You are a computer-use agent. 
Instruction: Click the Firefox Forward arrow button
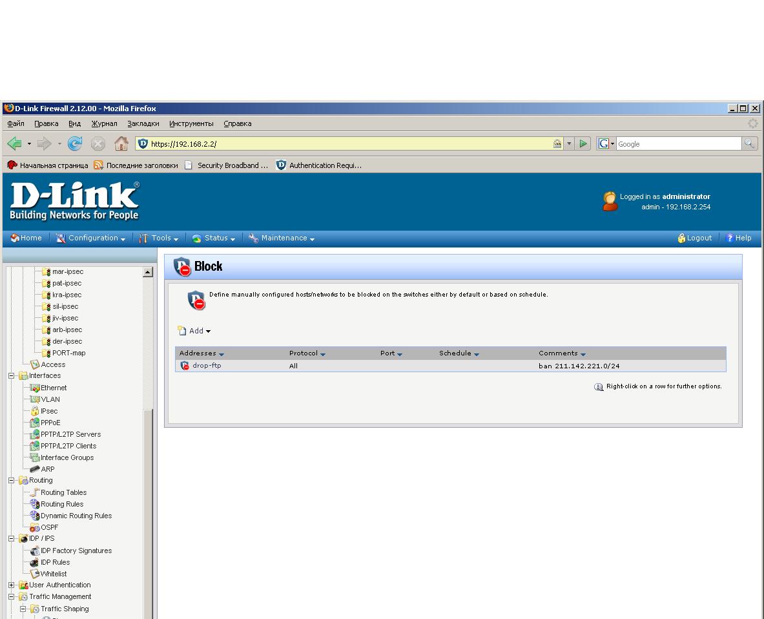45,144
